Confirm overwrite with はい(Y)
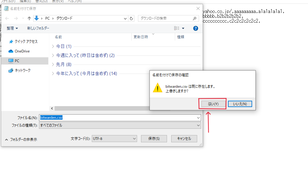Screen dimensions: 308x180 point(213,104)
